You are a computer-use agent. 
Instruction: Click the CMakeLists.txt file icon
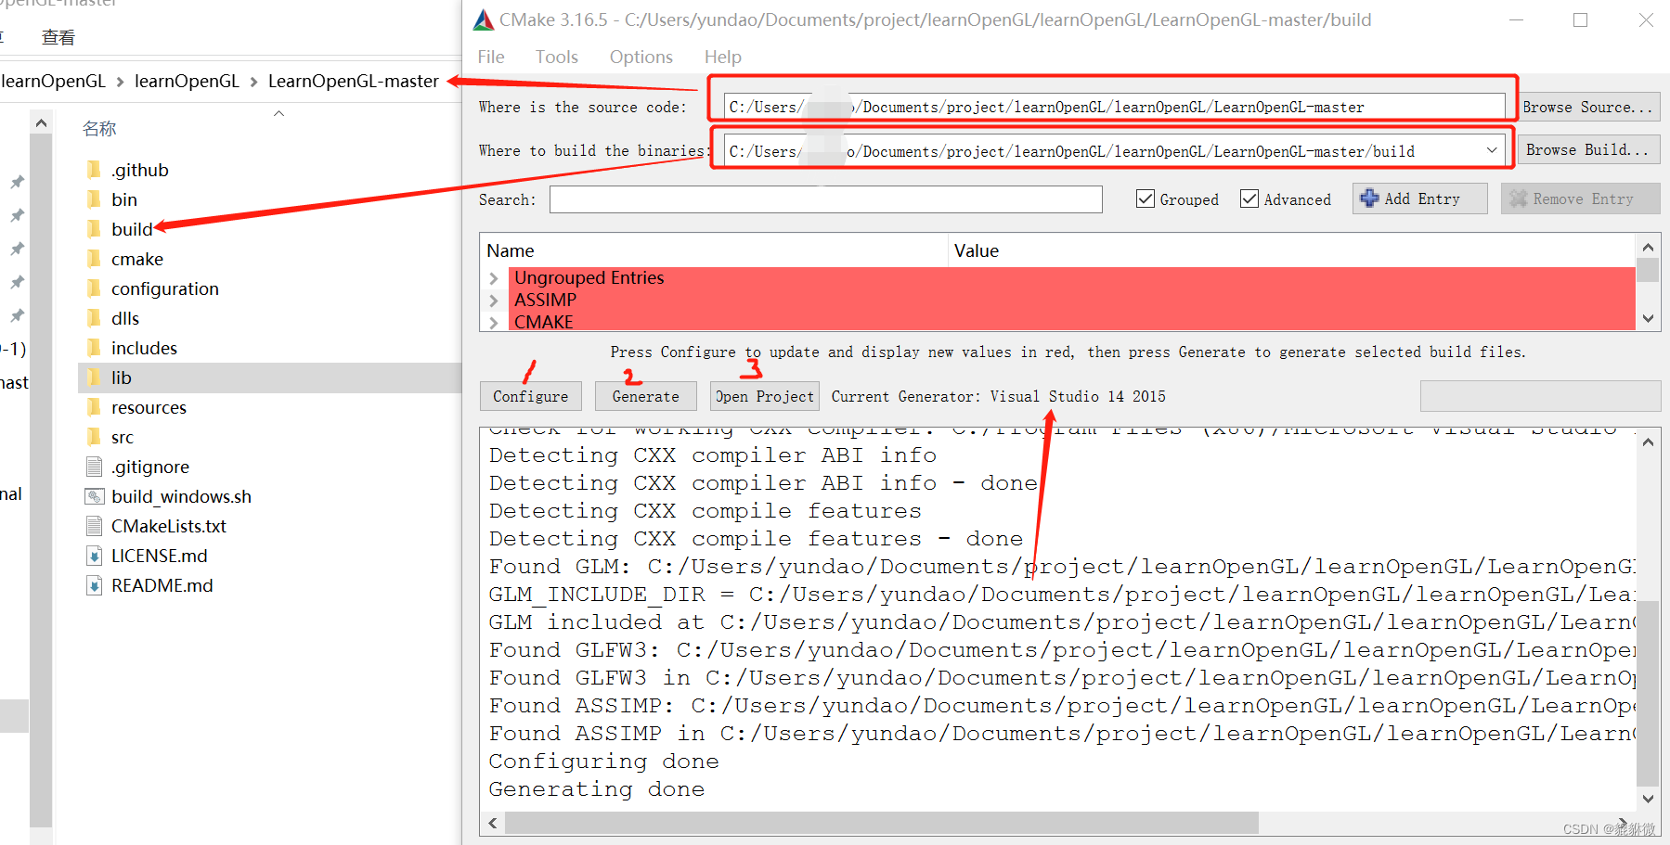(x=94, y=526)
